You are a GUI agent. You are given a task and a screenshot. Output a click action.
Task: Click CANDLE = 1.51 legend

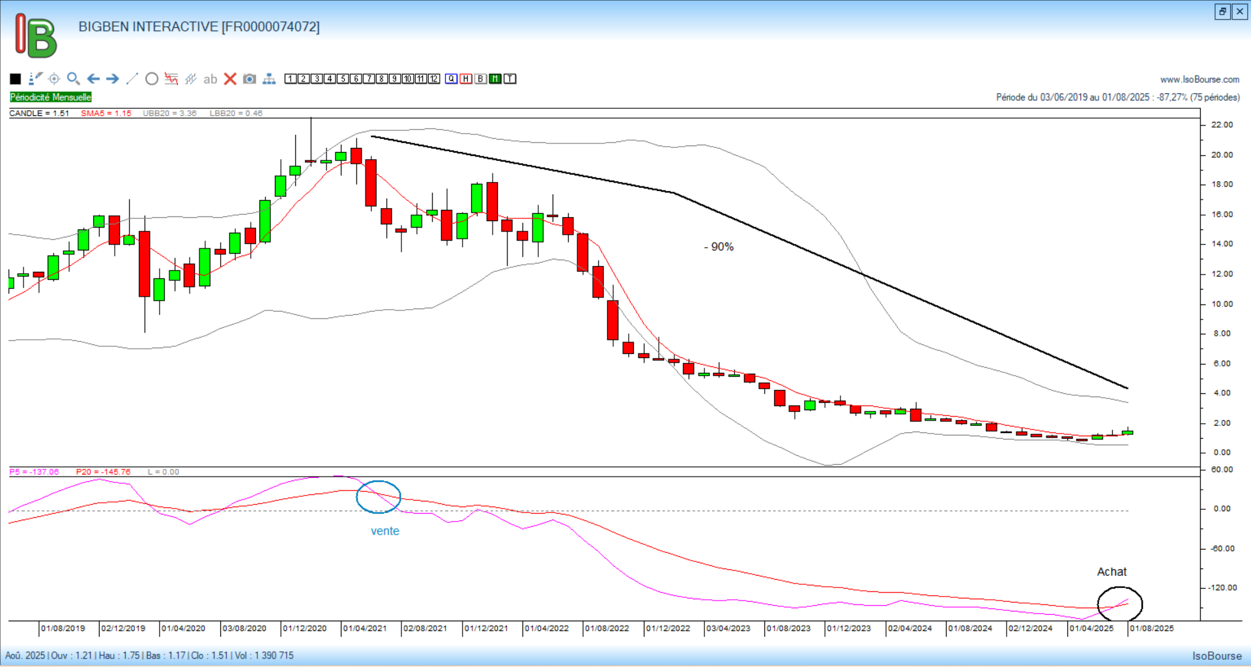coord(39,113)
